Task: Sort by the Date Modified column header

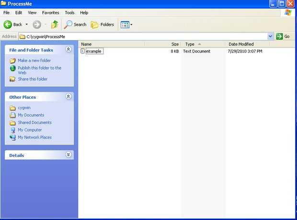Action: pyautogui.click(x=248, y=44)
